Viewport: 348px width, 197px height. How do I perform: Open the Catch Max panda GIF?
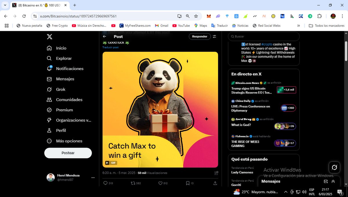[160, 110]
